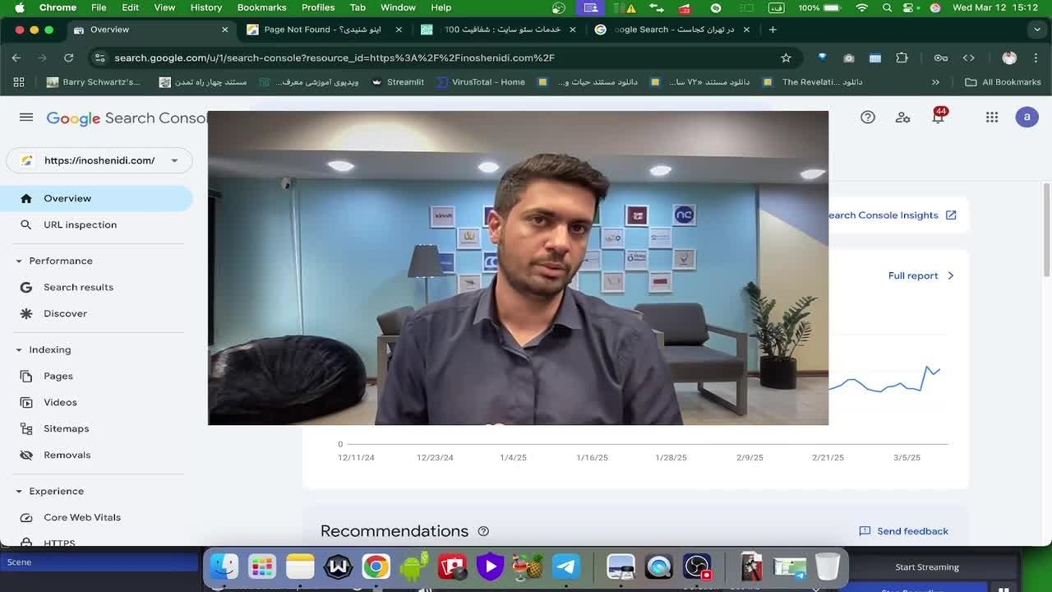Reload the page using the refresh icon

coord(69,58)
